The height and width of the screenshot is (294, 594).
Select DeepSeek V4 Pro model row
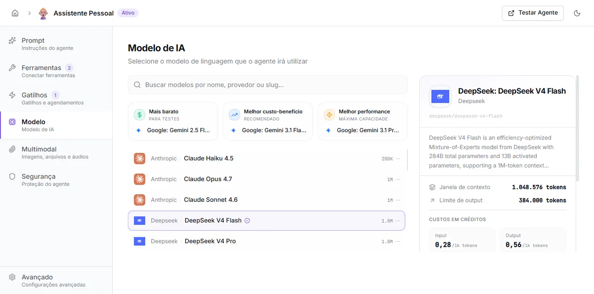click(x=266, y=241)
